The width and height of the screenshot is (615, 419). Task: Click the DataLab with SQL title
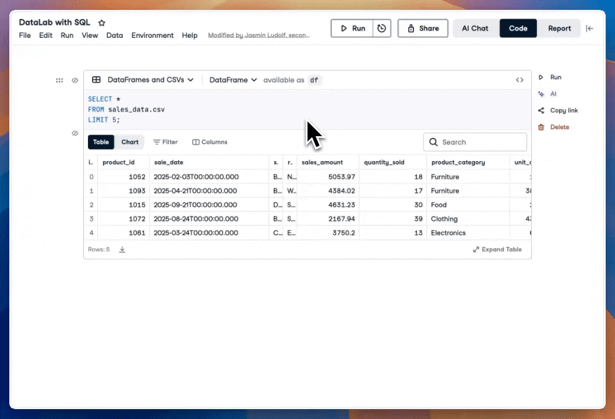tap(55, 22)
